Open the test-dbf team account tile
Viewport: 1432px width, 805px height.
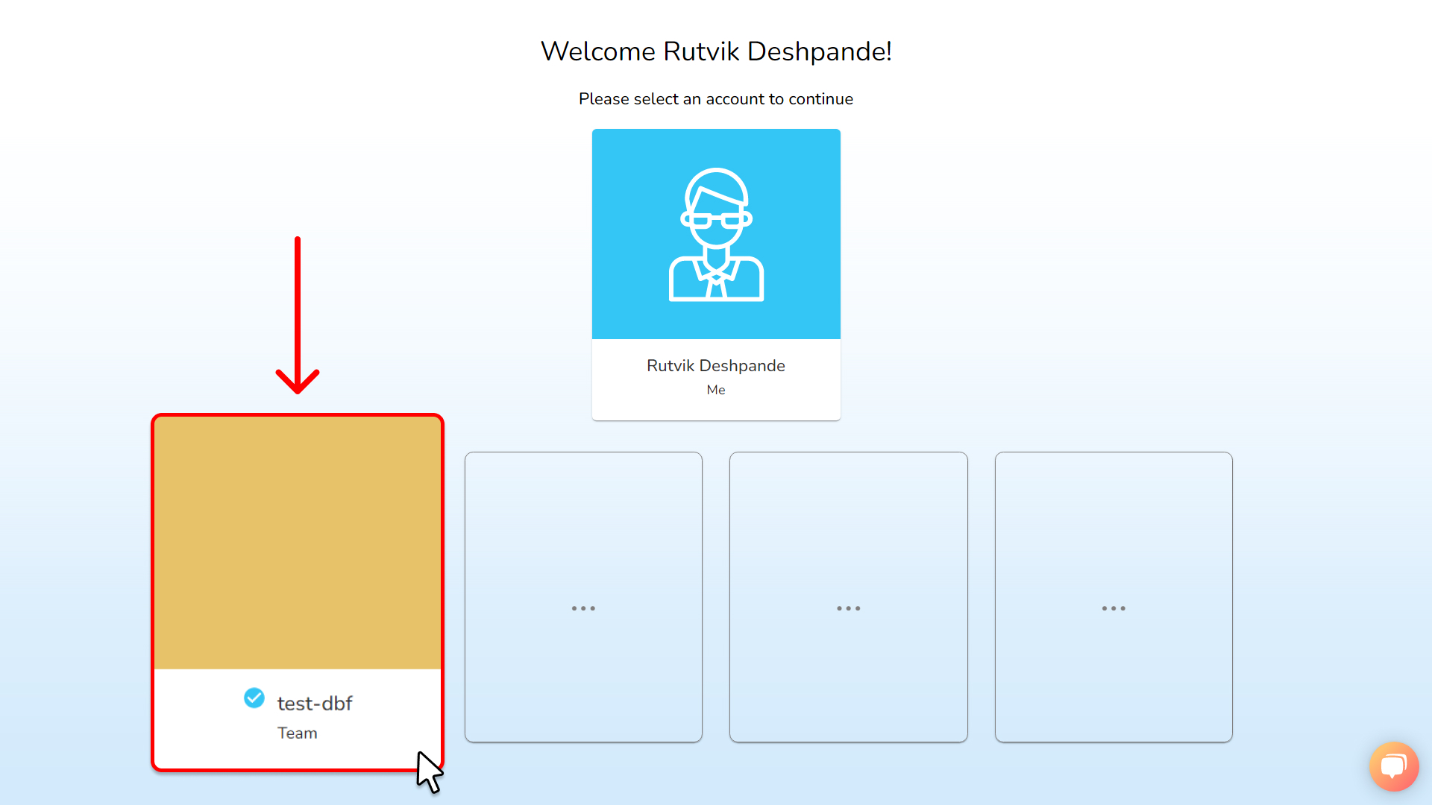[x=298, y=593]
